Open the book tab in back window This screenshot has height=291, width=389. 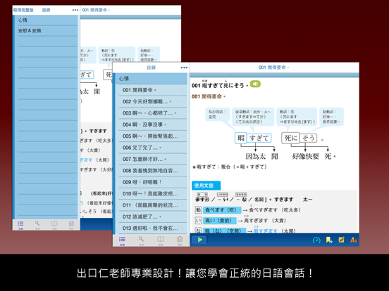54,225
